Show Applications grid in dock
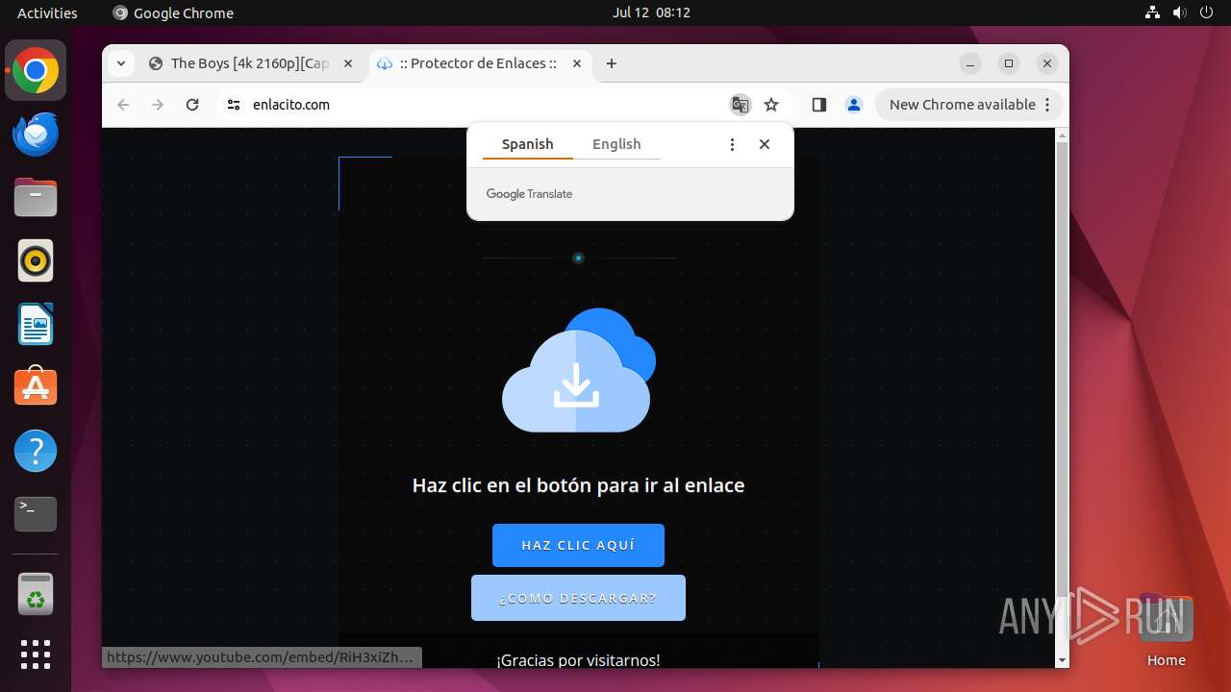 (36, 655)
